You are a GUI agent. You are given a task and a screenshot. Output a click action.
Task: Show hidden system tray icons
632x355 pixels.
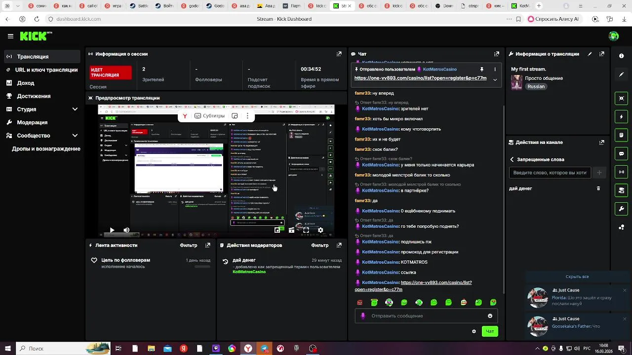click(x=537, y=349)
